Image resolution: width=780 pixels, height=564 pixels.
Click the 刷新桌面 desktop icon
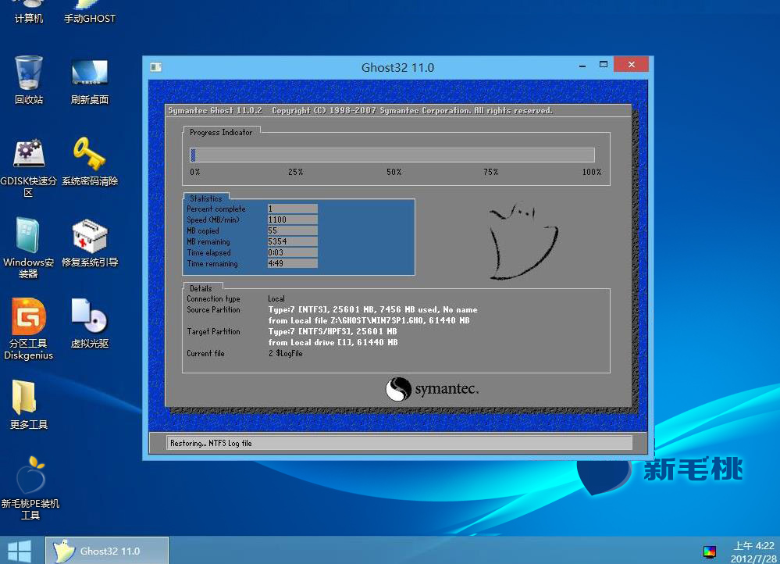pos(90,82)
